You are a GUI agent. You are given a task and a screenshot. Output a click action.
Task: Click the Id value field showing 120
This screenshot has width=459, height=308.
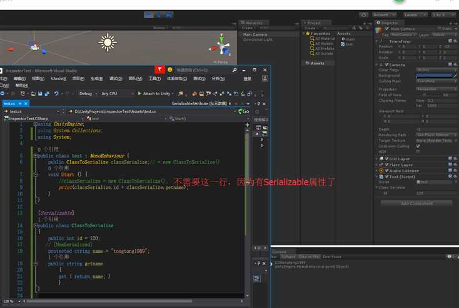(436, 193)
